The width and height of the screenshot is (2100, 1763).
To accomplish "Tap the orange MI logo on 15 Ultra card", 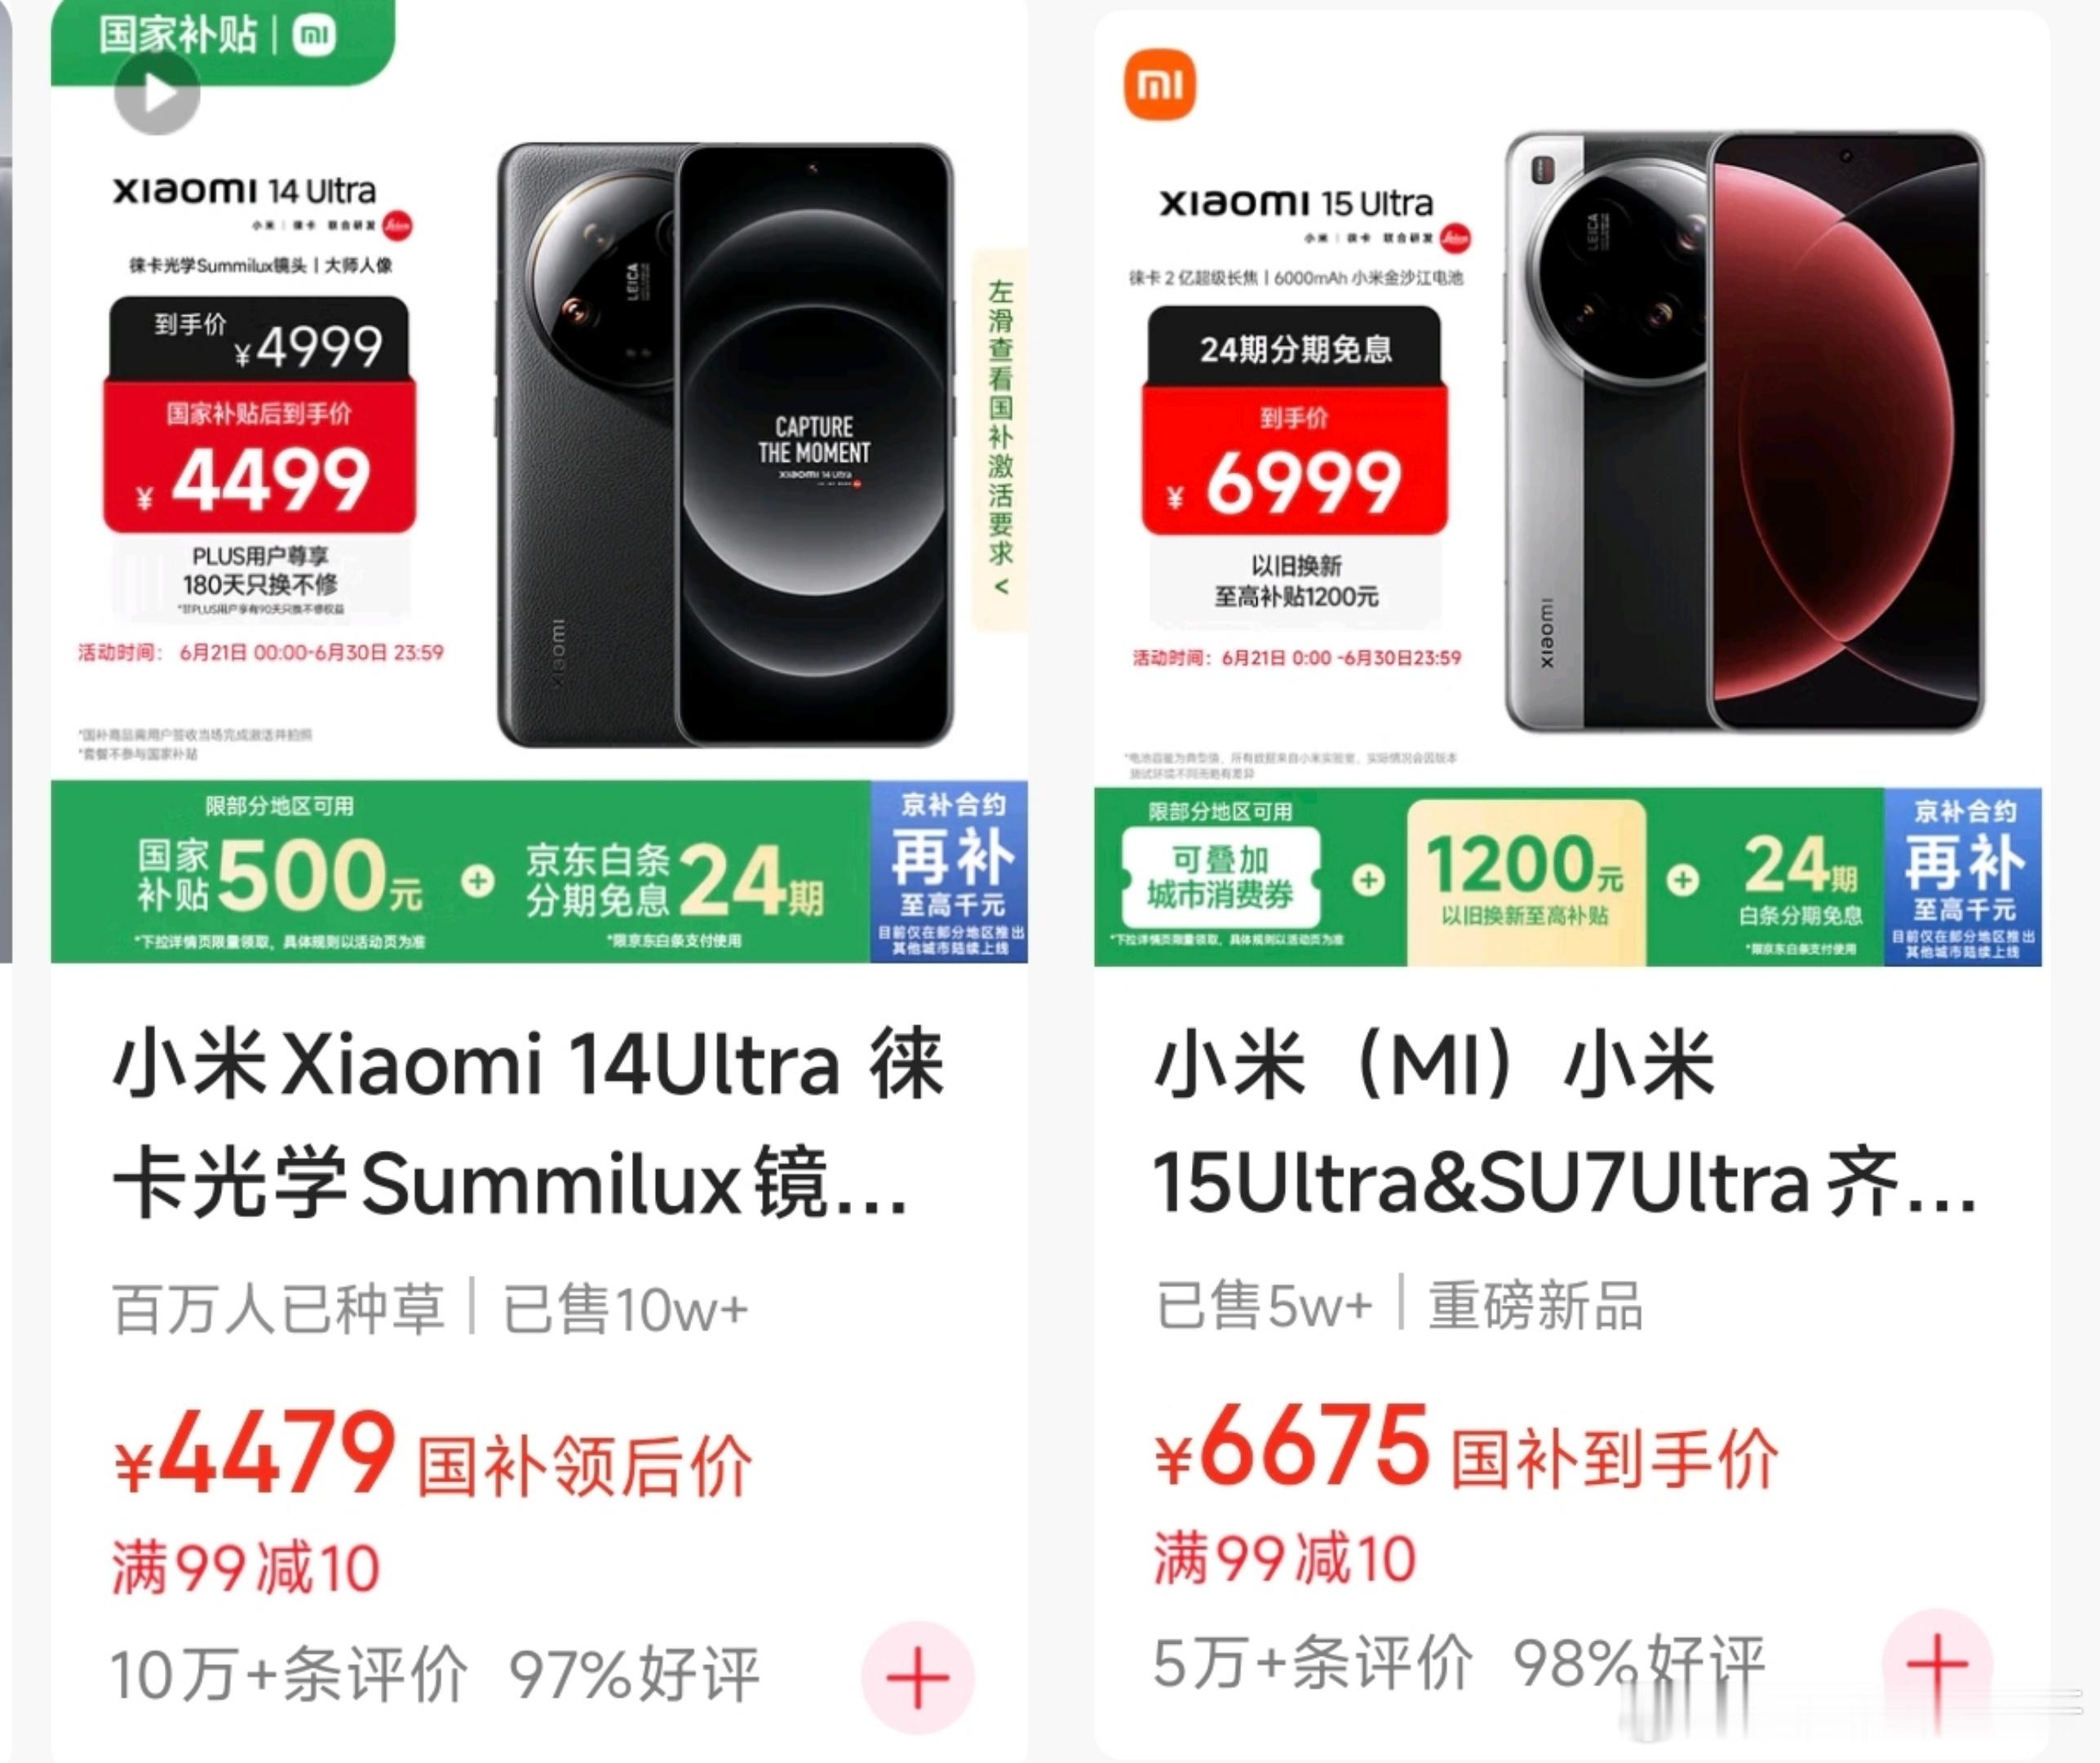I will click(x=1160, y=85).
